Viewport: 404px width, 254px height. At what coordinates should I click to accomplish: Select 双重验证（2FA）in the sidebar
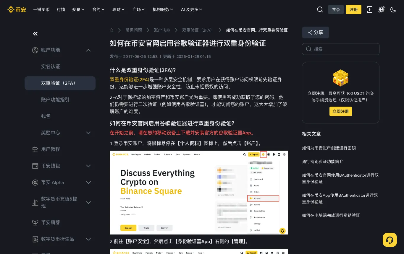[x=60, y=83]
